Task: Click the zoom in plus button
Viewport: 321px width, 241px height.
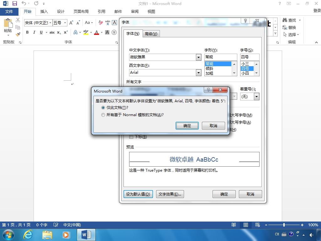Action: point(302,225)
